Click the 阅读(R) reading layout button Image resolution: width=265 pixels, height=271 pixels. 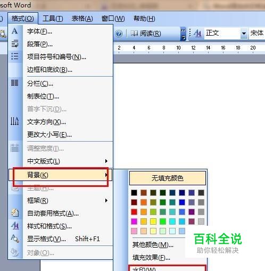click(x=146, y=33)
